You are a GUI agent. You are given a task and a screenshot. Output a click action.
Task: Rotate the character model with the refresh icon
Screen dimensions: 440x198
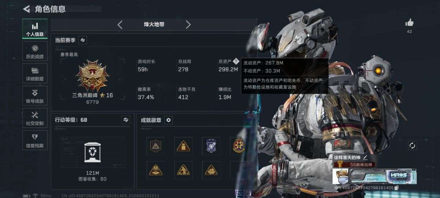[412, 146]
